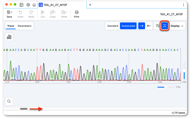Open a new tab with plus button
The image size is (190, 118).
pos(90,5)
